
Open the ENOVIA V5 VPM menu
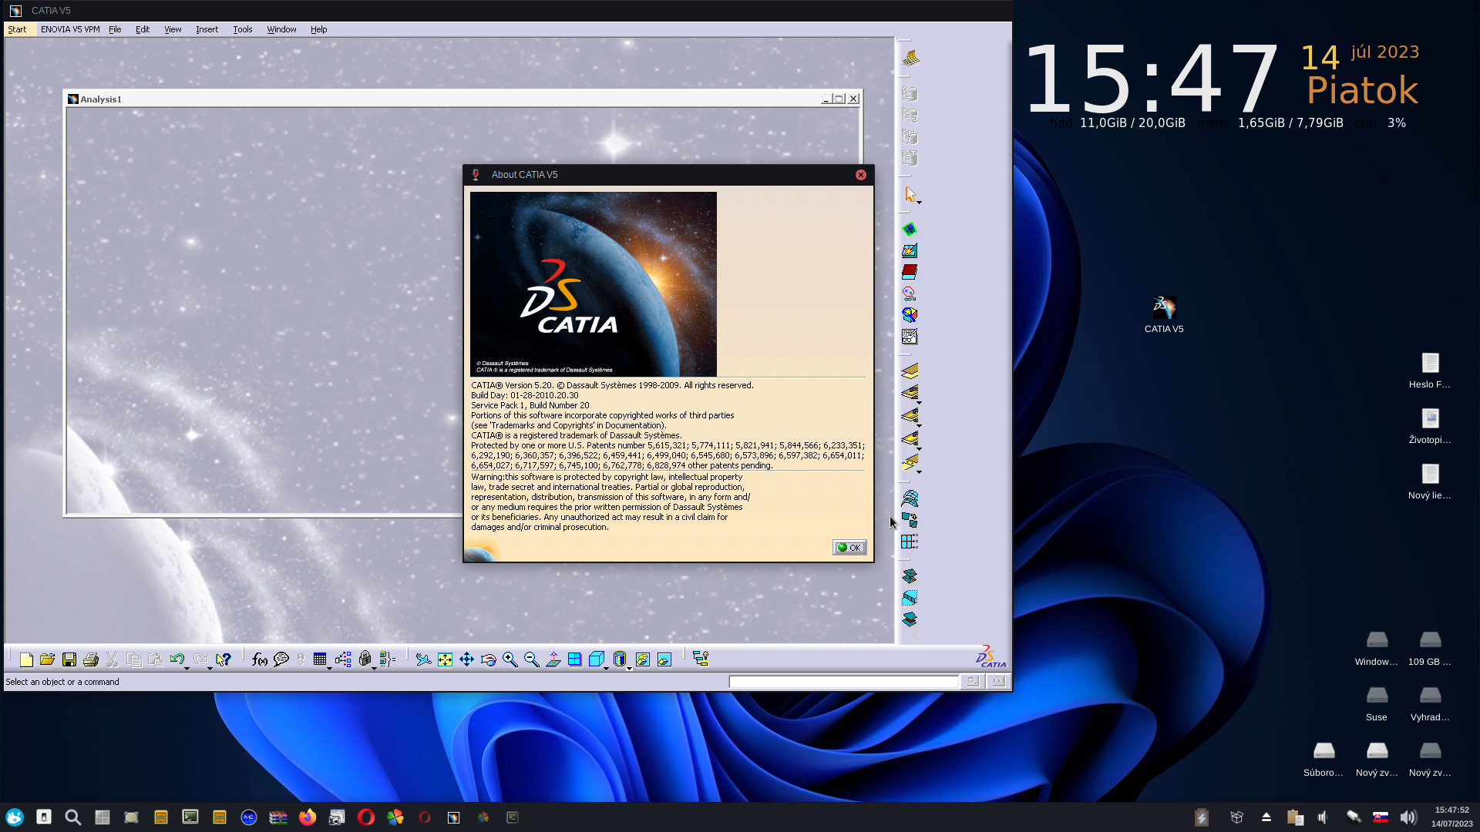coord(70,29)
